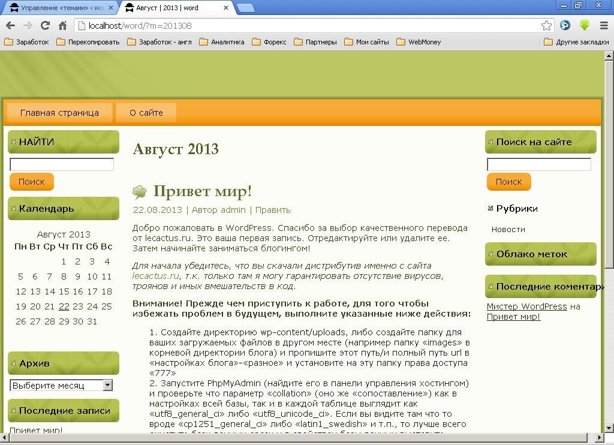Switch to the Управление «темами» tab

pyautogui.click(x=59, y=8)
